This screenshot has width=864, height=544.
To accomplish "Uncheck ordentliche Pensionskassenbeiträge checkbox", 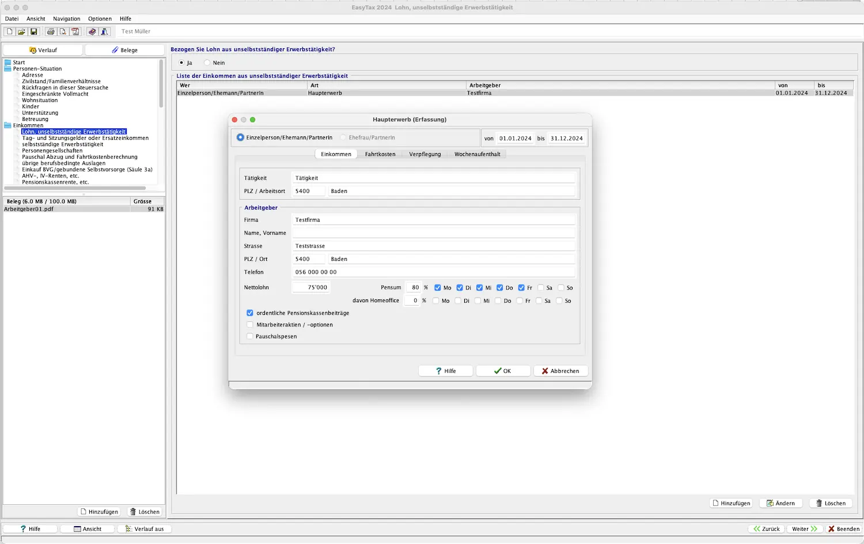I will (250, 313).
